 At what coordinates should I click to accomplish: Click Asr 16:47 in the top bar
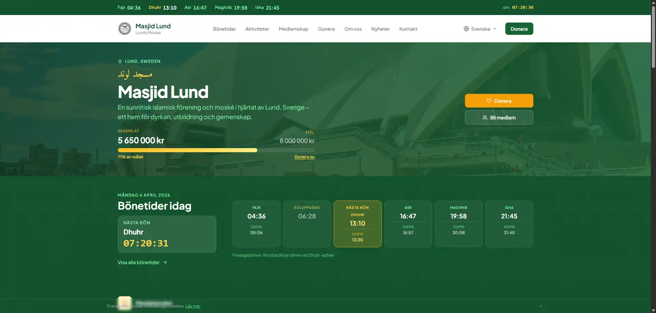tap(195, 8)
